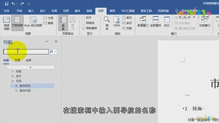Switch to 大纲 outline view
Viewport: 219px width, 123px height.
pos(48,18)
